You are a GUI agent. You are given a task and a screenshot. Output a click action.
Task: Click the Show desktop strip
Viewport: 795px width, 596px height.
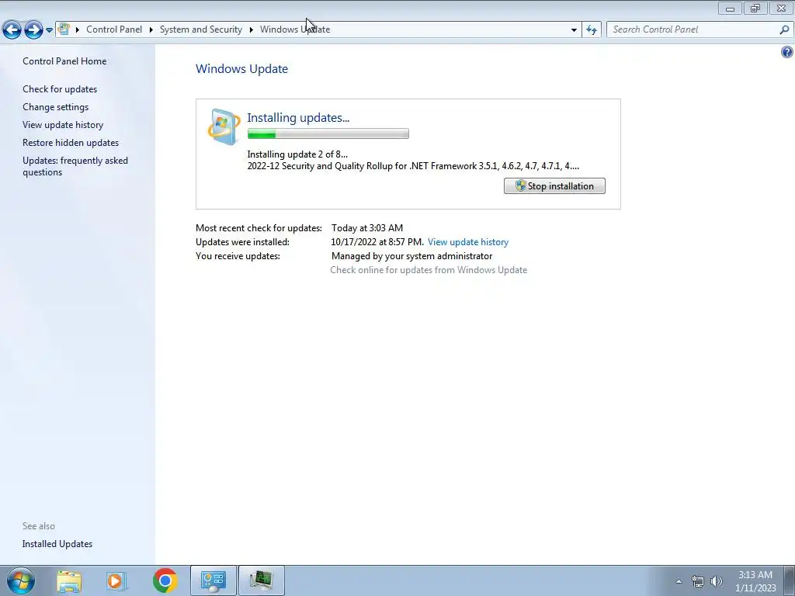tap(790, 580)
